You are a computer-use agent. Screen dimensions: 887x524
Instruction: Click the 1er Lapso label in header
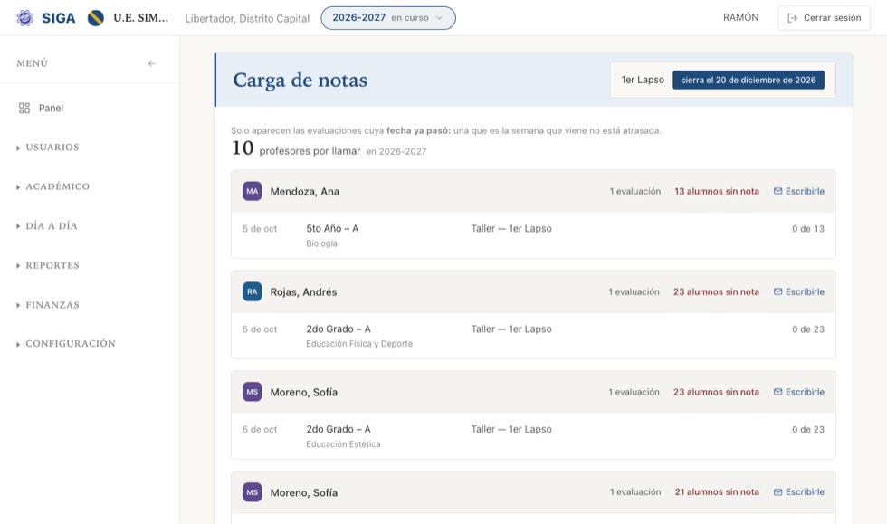point(643,80)
